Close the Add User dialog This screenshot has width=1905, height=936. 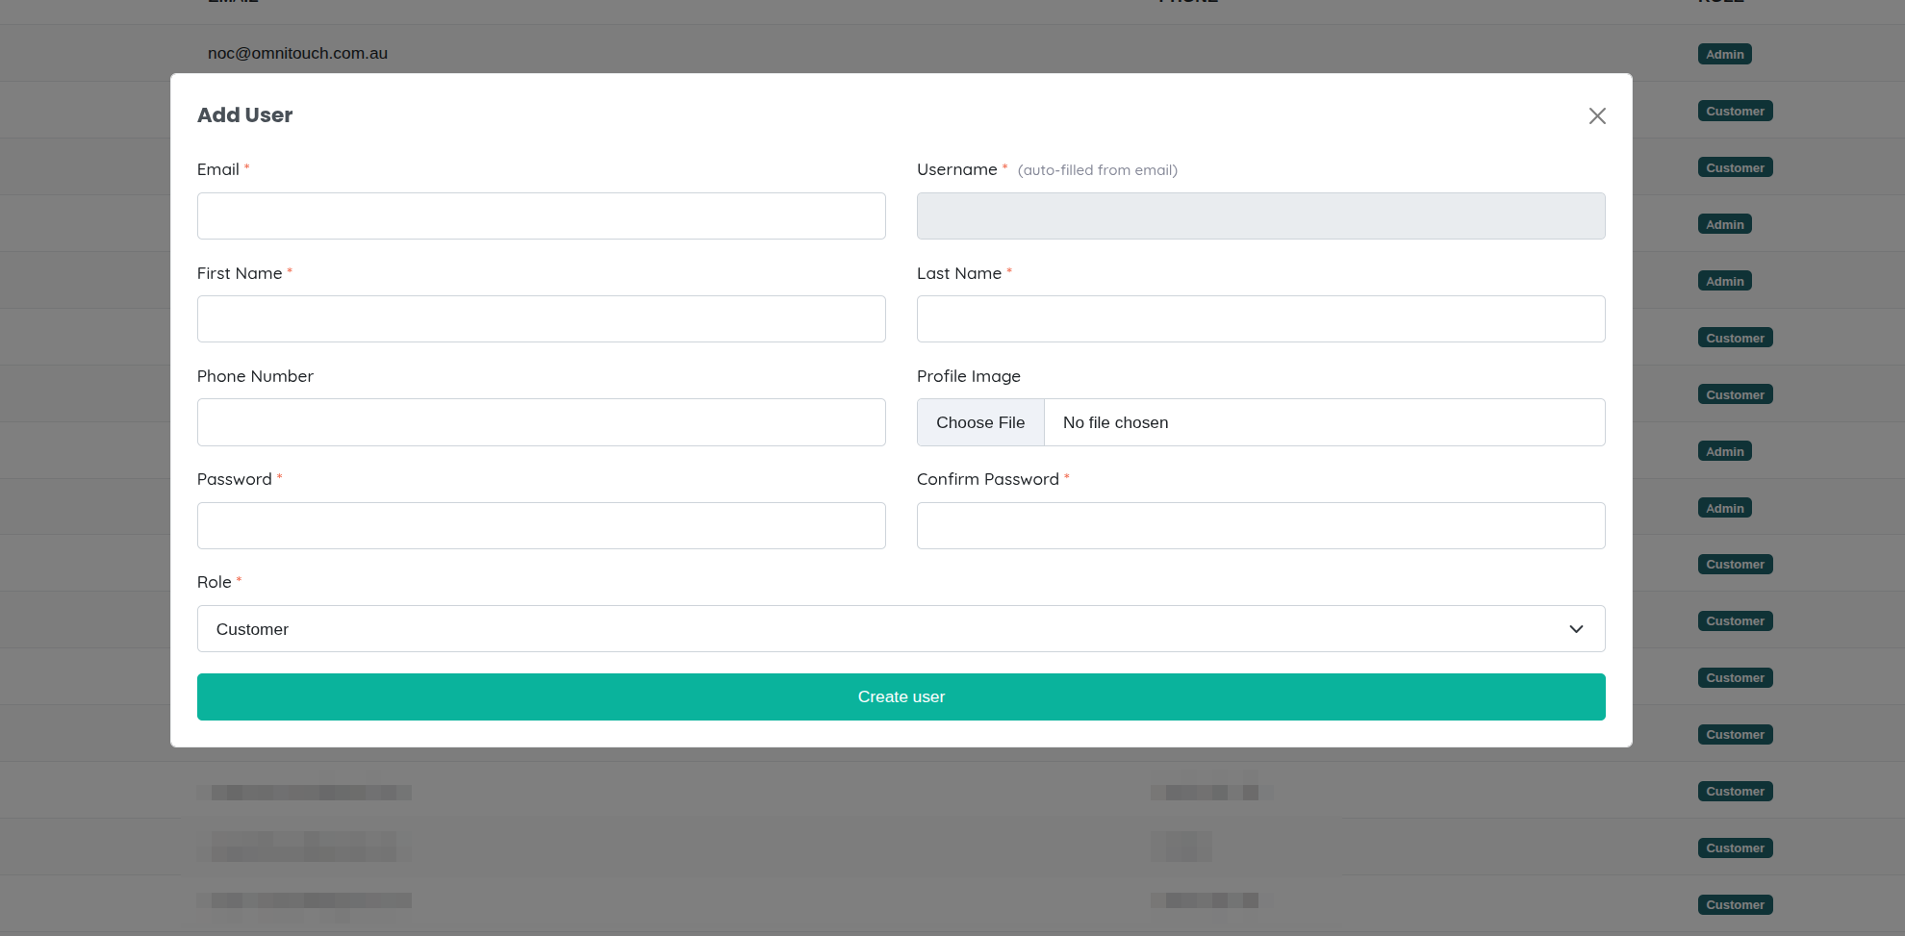[1597, 115]
